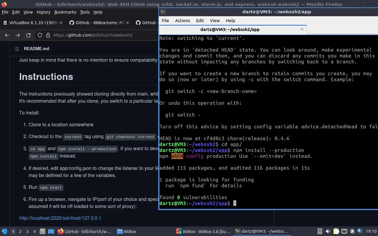Reload the GitHub page
This screenshot has width=378, height=236.
(28, 35)
